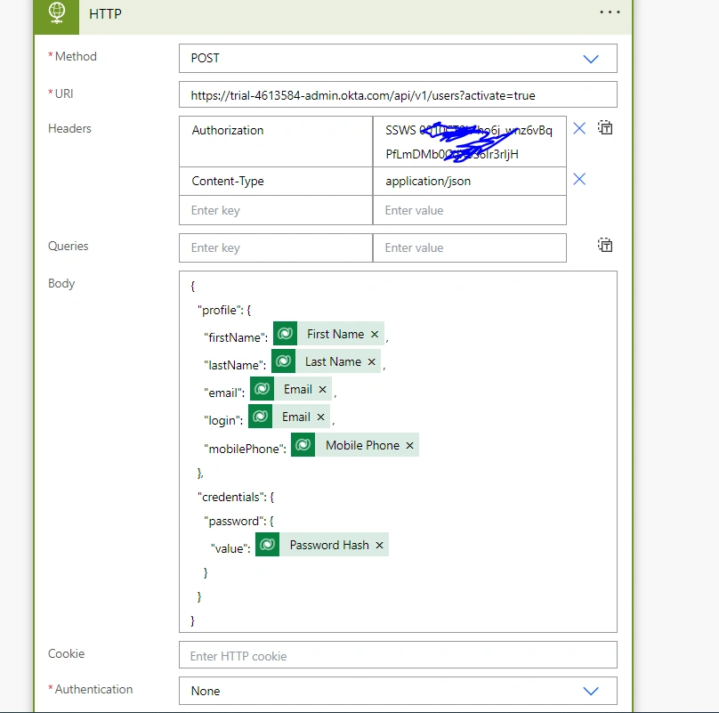Remove the Email token after "email"
Screen dimensions: 719x713
point(323,389)
